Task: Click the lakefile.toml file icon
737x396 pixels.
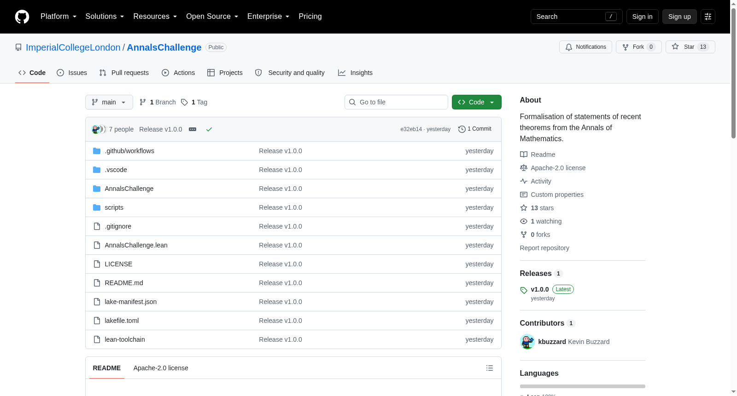Action: 97,321
